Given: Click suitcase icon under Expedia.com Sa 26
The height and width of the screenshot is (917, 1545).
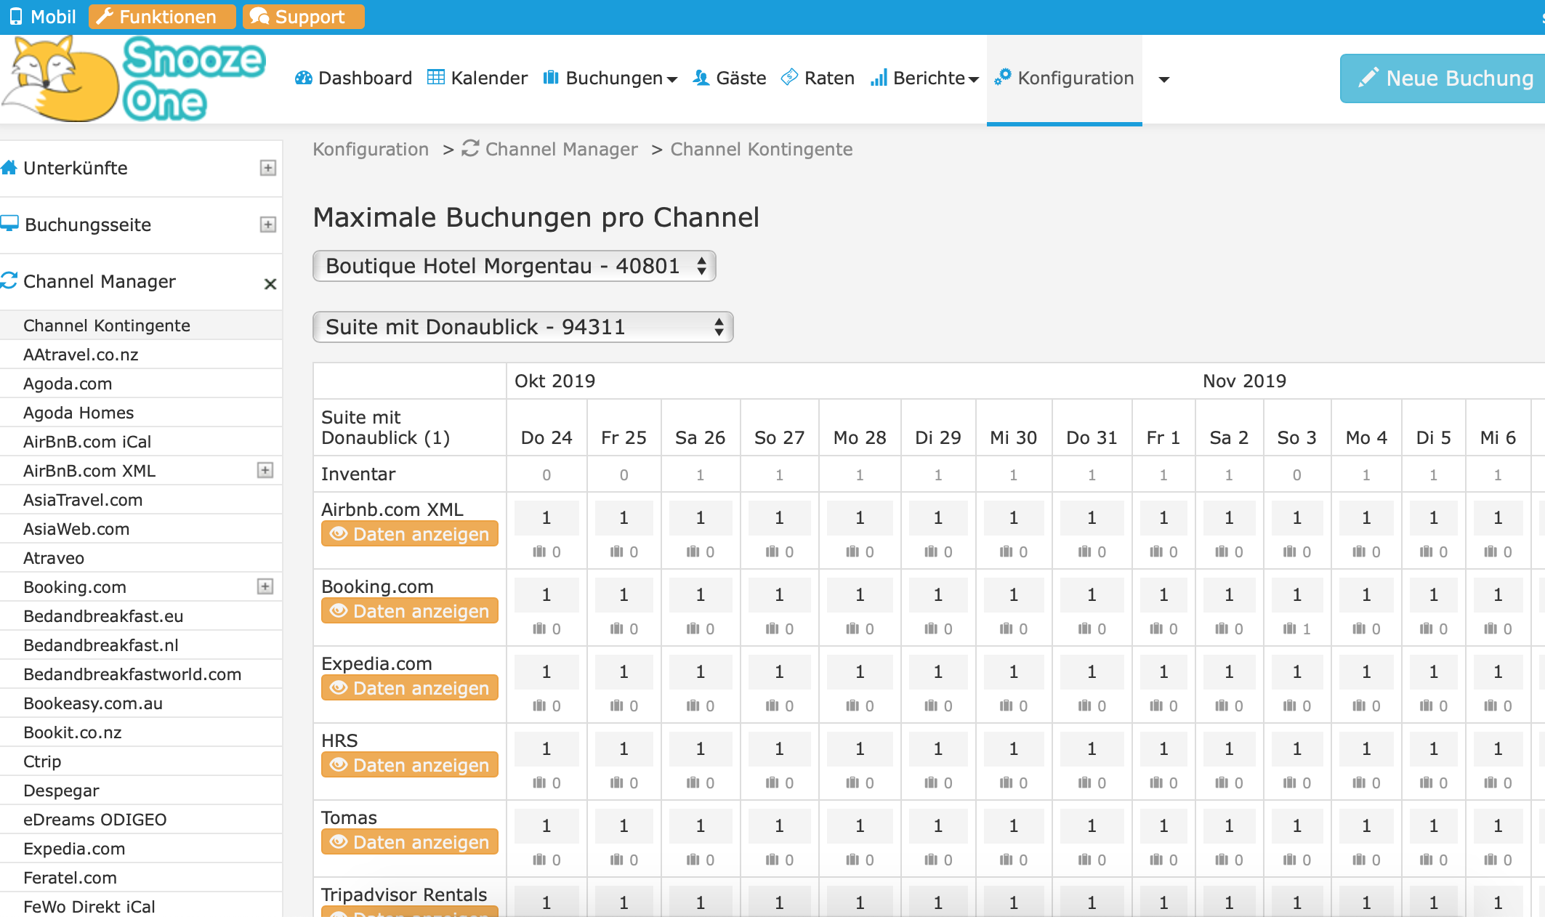Looking at the screenshot, I should pos(693,706).
